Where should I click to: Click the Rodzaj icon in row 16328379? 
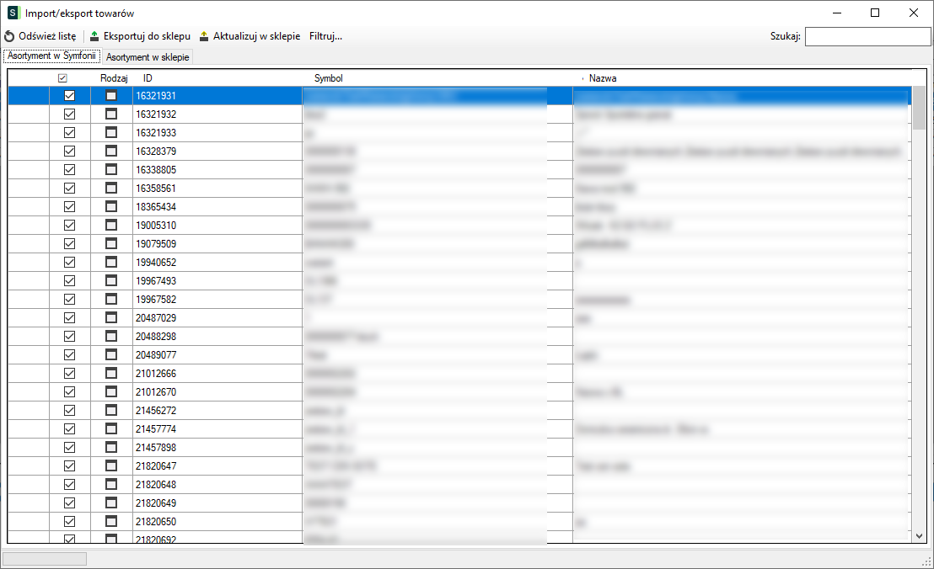111,151
